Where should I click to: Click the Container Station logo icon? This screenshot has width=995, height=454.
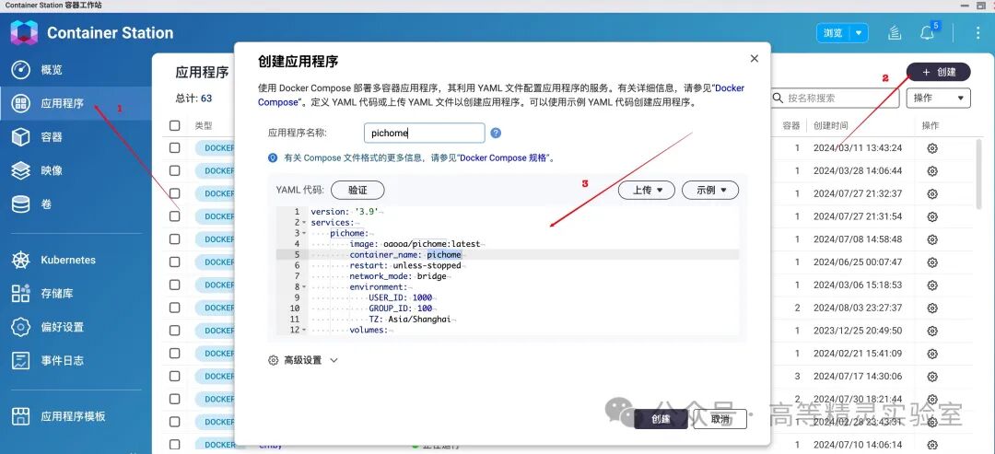pos(23,32)
